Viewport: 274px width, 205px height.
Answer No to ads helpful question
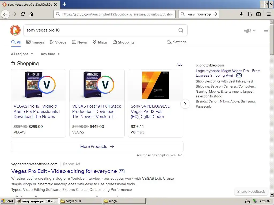[x=180, y=155]
